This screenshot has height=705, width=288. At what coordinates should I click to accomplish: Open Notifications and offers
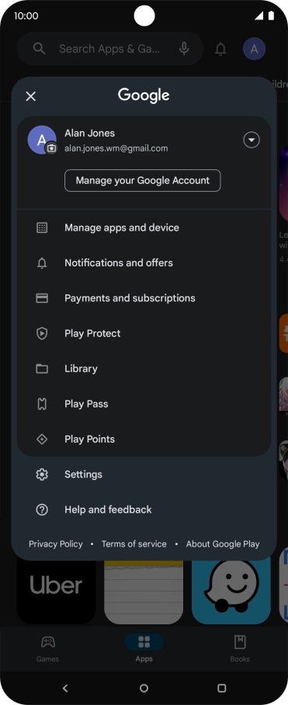(x=144, y=262)
